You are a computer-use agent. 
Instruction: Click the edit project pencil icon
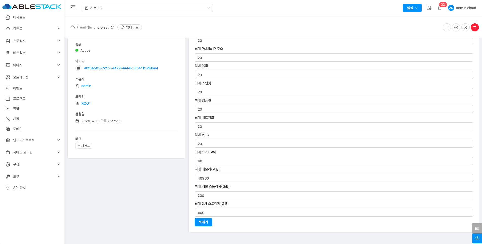click(447, 27)
